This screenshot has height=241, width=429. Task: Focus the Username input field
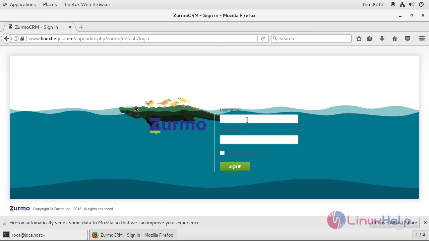259,119
